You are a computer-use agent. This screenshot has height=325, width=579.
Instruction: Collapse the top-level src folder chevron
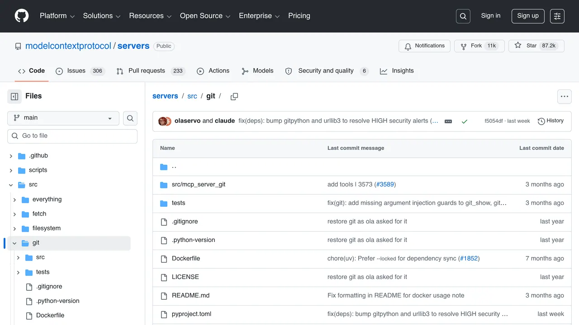point(11,185)
